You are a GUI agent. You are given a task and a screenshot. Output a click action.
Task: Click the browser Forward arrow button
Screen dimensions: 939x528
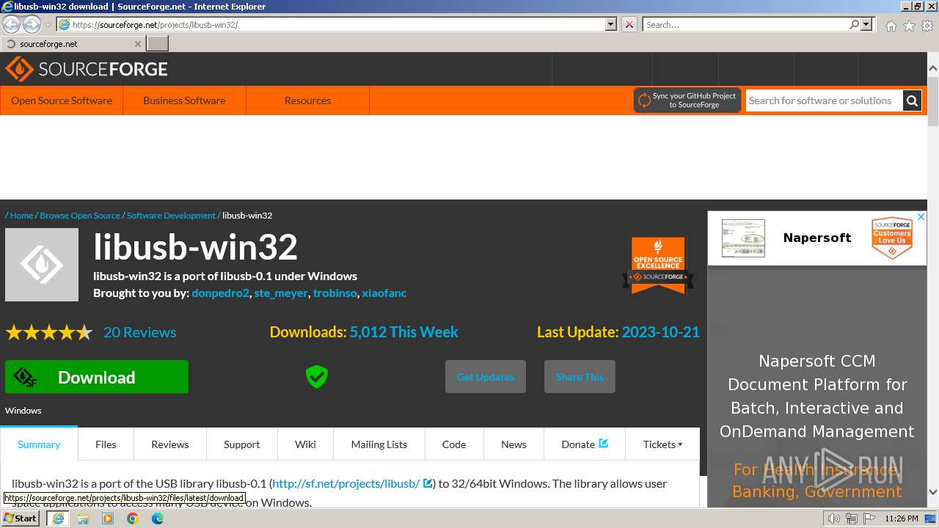tap(32, 24)
